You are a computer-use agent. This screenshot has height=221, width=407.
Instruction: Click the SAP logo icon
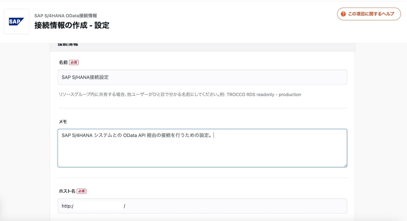(17, 22)
